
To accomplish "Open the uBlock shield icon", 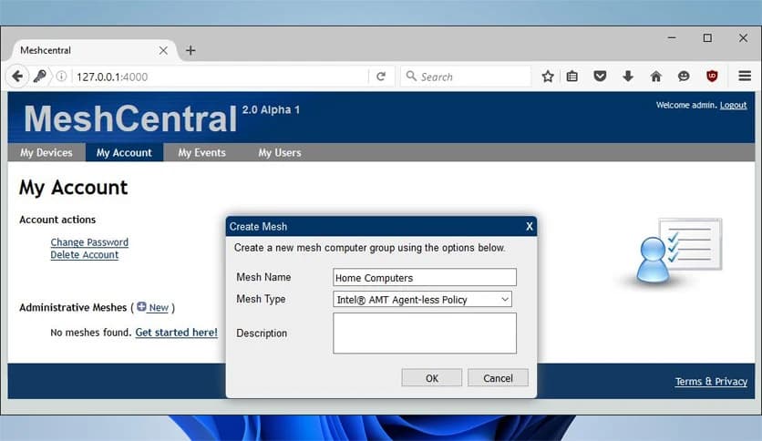I will [x=712, y=77].
